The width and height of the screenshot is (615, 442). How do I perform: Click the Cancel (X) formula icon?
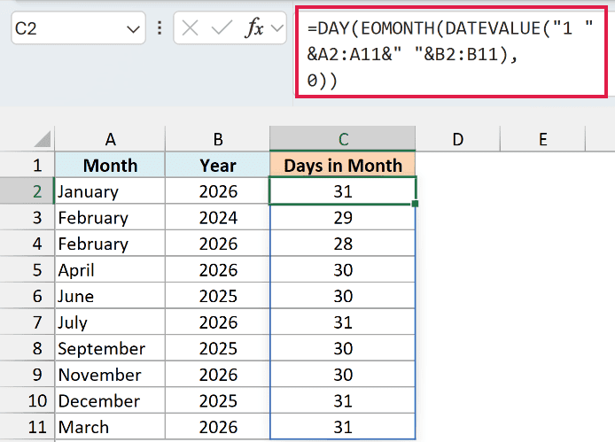[x=190, y=28]
